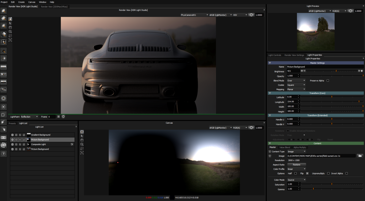Select the hand pan tool in Canvas
Viewport: 365px width, 201px height.
(82, 140)
